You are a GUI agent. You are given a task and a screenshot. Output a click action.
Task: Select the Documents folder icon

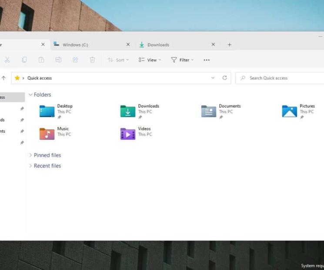(208, 111)
